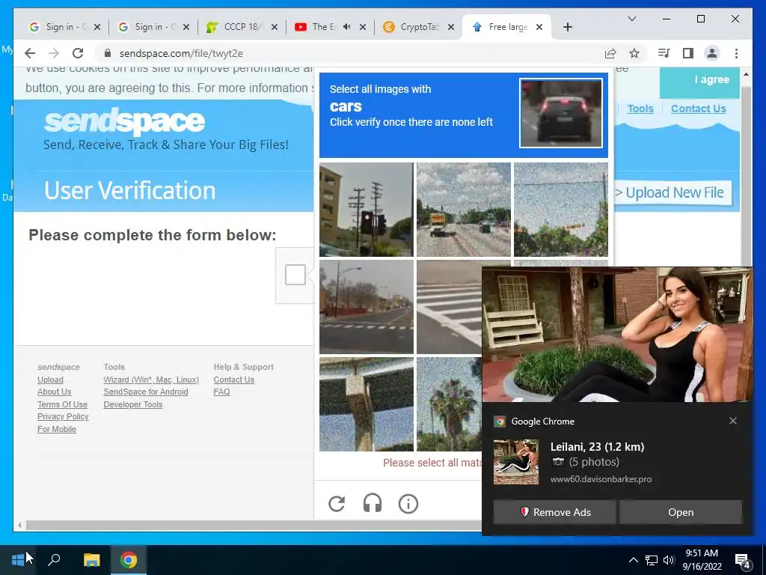Open the network status tray icon
766x575 pixels.
[652, 560]
